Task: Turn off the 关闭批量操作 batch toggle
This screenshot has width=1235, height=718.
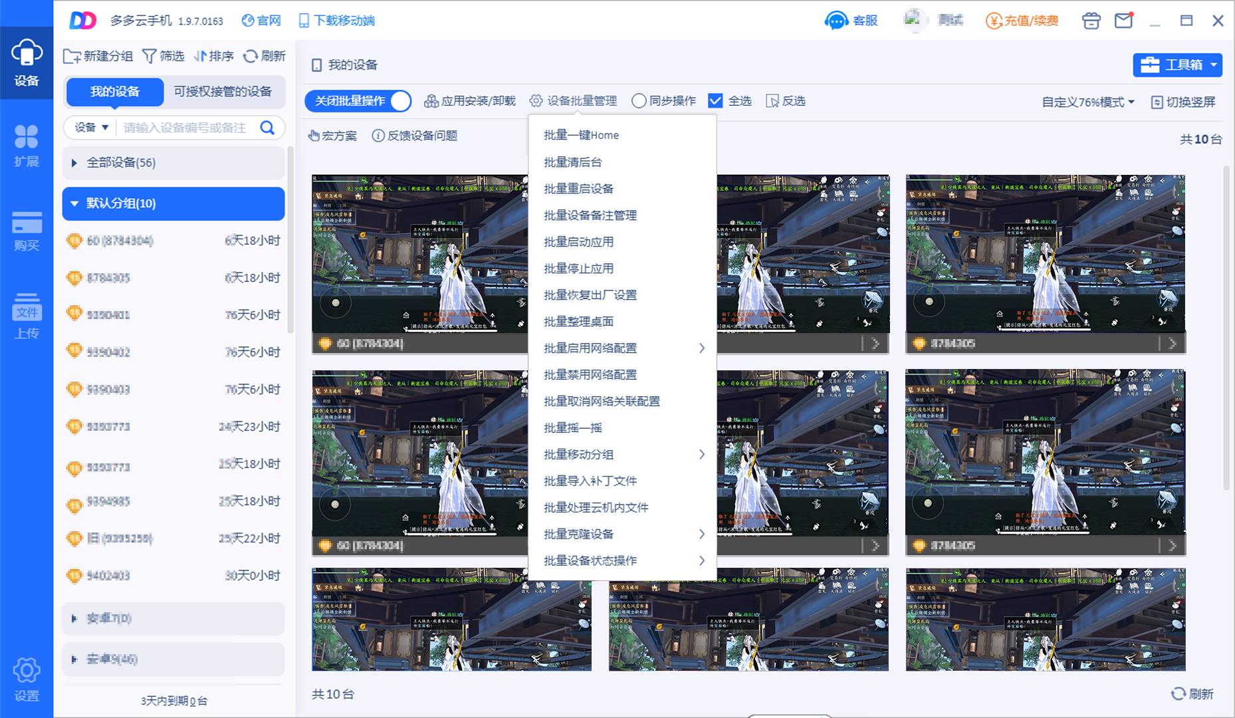Action: coord(358,101)
